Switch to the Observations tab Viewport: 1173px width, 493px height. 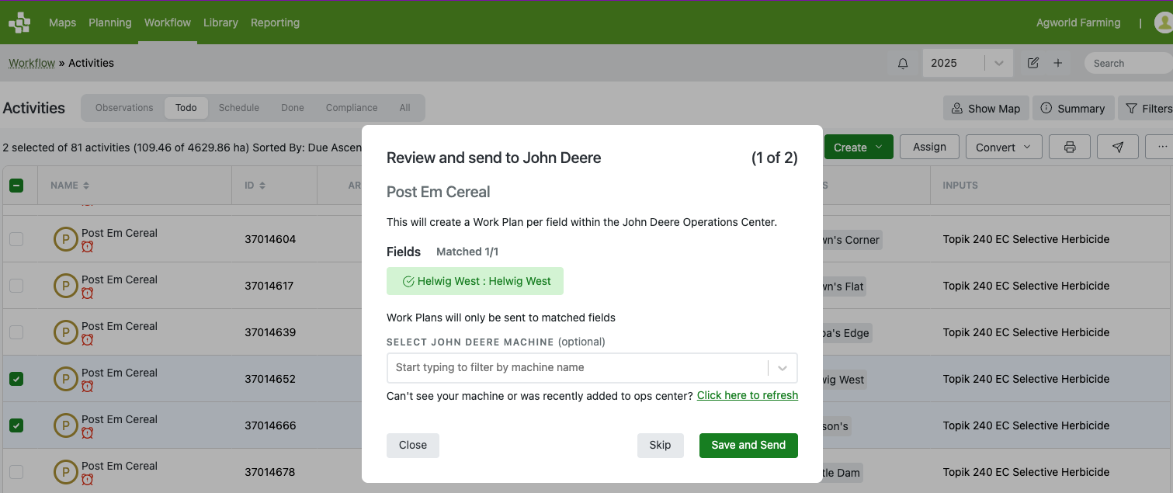124,108
